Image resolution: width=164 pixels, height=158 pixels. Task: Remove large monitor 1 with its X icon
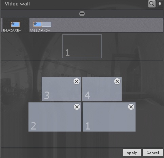click(x=131, y=107)
